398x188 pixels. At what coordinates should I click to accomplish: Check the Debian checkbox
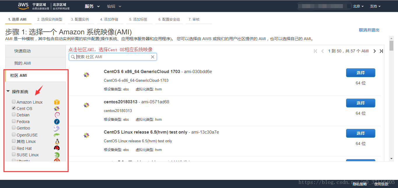pyautogui.click(x=14, y=115)
